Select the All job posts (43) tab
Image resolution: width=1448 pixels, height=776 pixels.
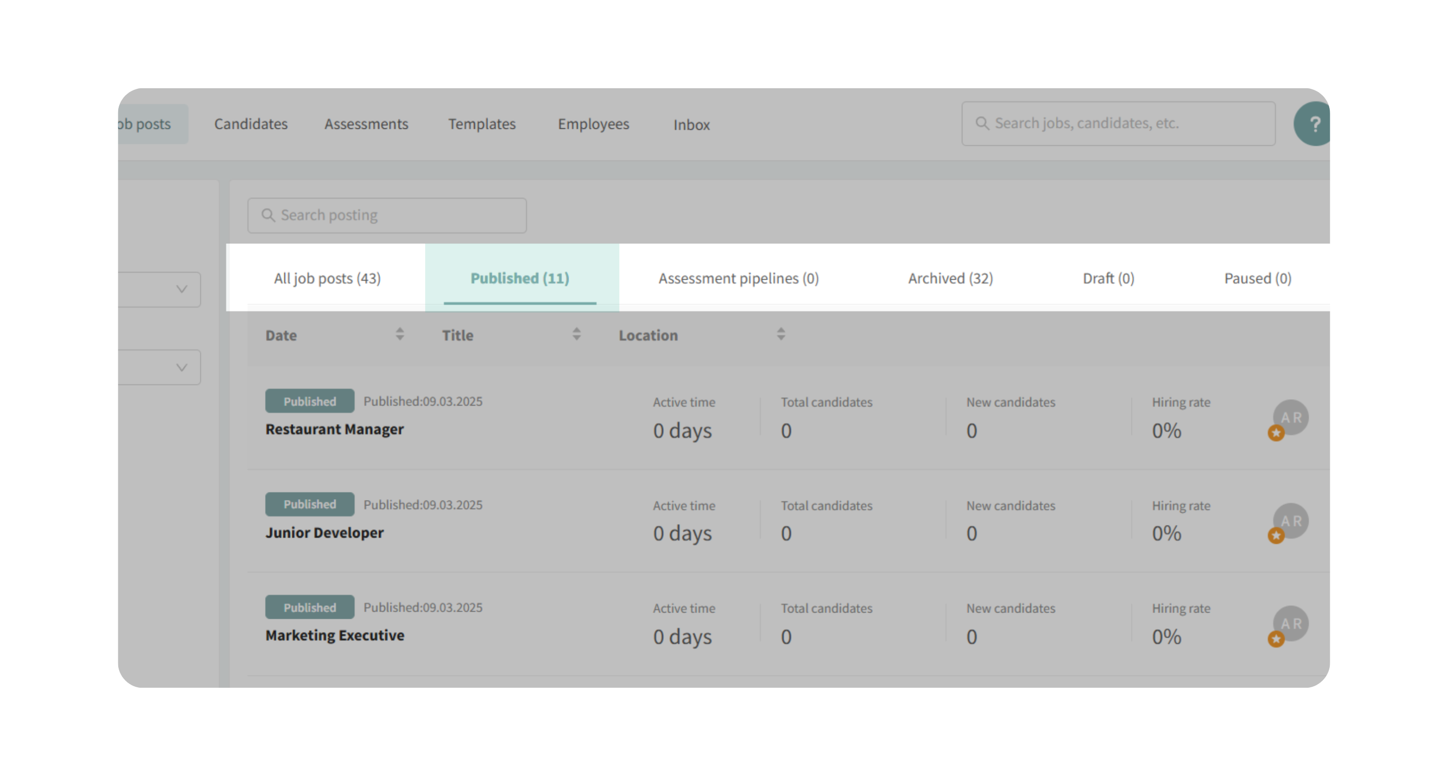click(327, 278)
